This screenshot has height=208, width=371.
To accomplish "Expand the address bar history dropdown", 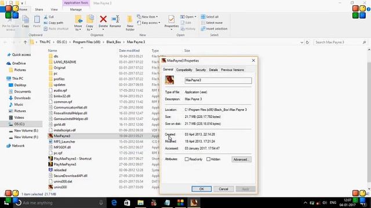I will [x=301, y=42].
